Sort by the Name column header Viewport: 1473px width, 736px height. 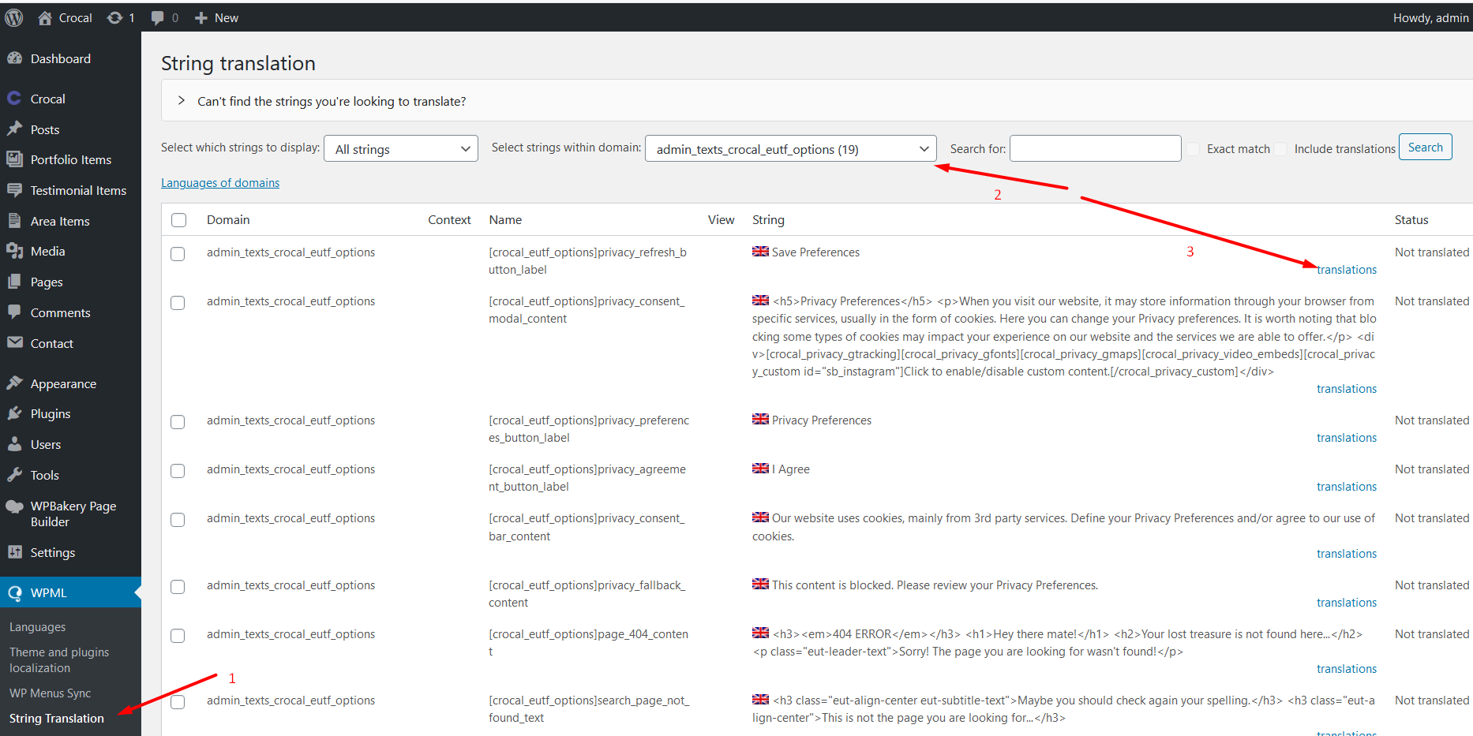505,220
